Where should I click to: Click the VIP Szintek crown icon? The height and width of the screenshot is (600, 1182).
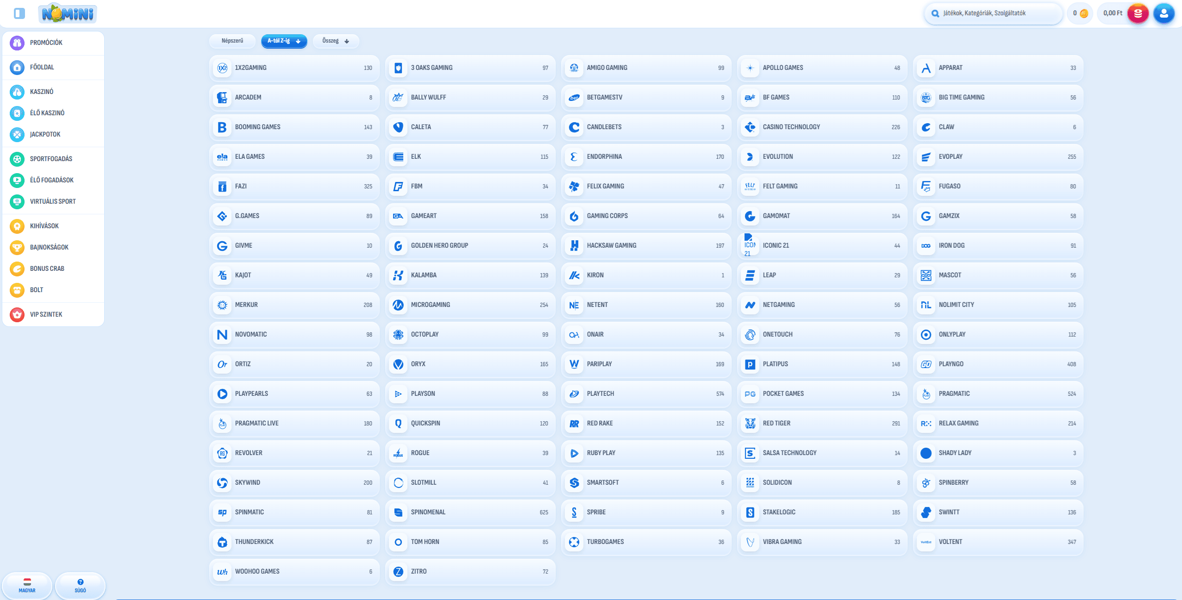[x=17, y=314]
